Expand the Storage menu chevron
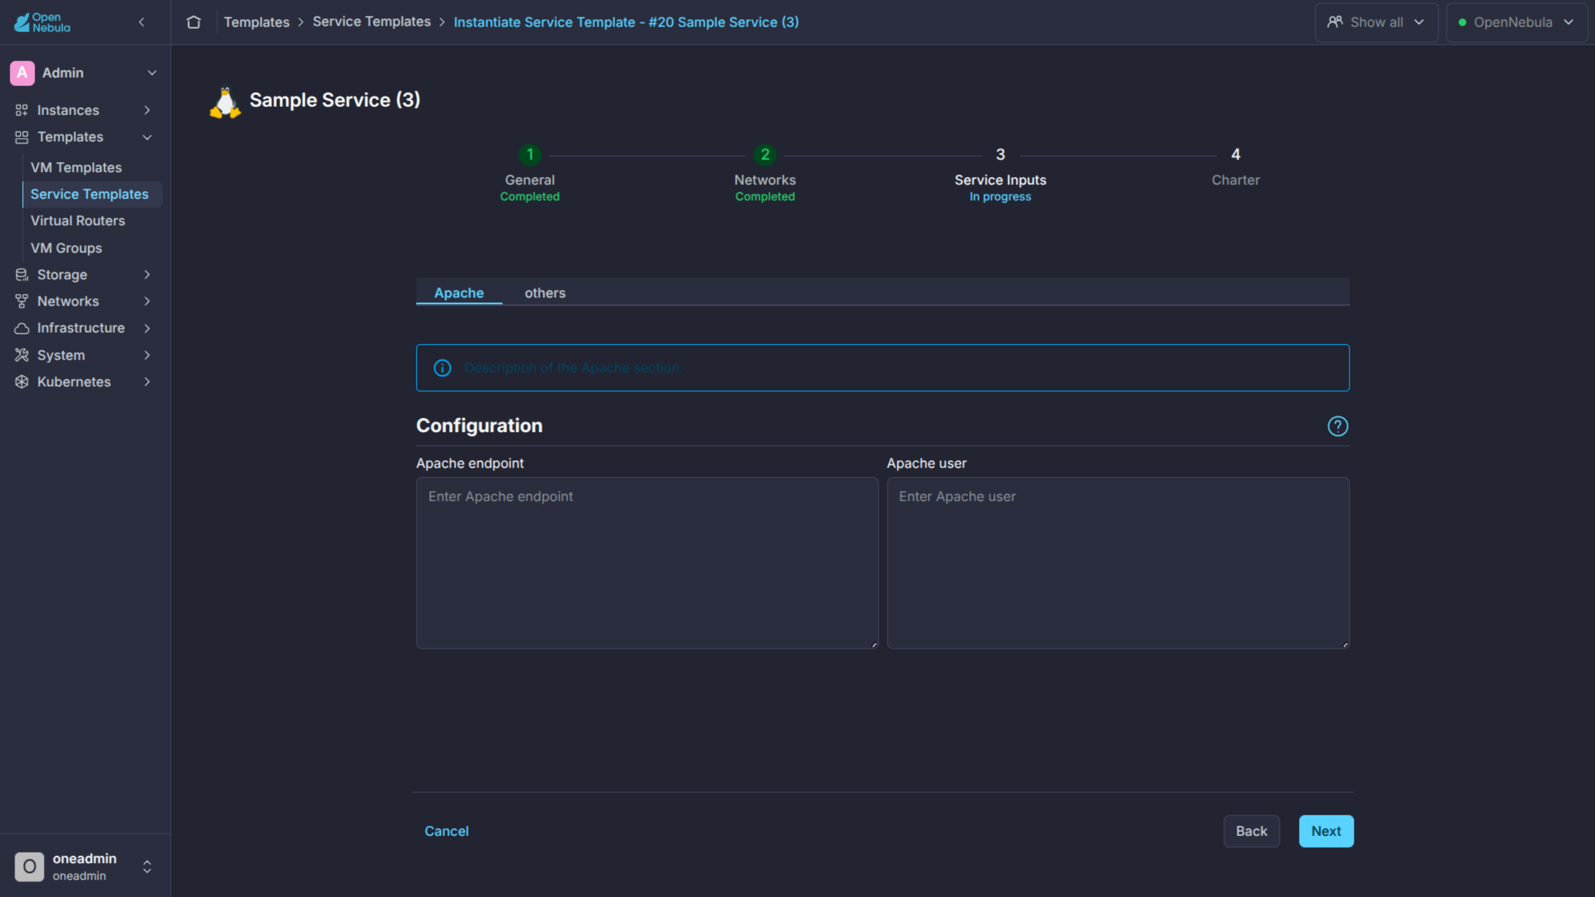Screen dimensions: 1595x897 147,275
